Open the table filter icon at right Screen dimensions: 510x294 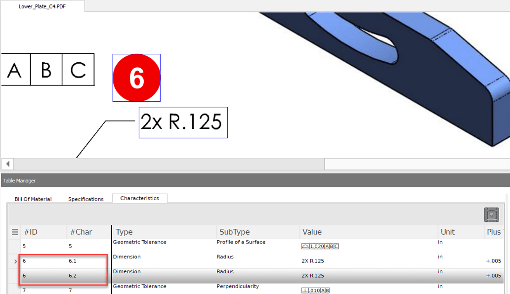491,214
